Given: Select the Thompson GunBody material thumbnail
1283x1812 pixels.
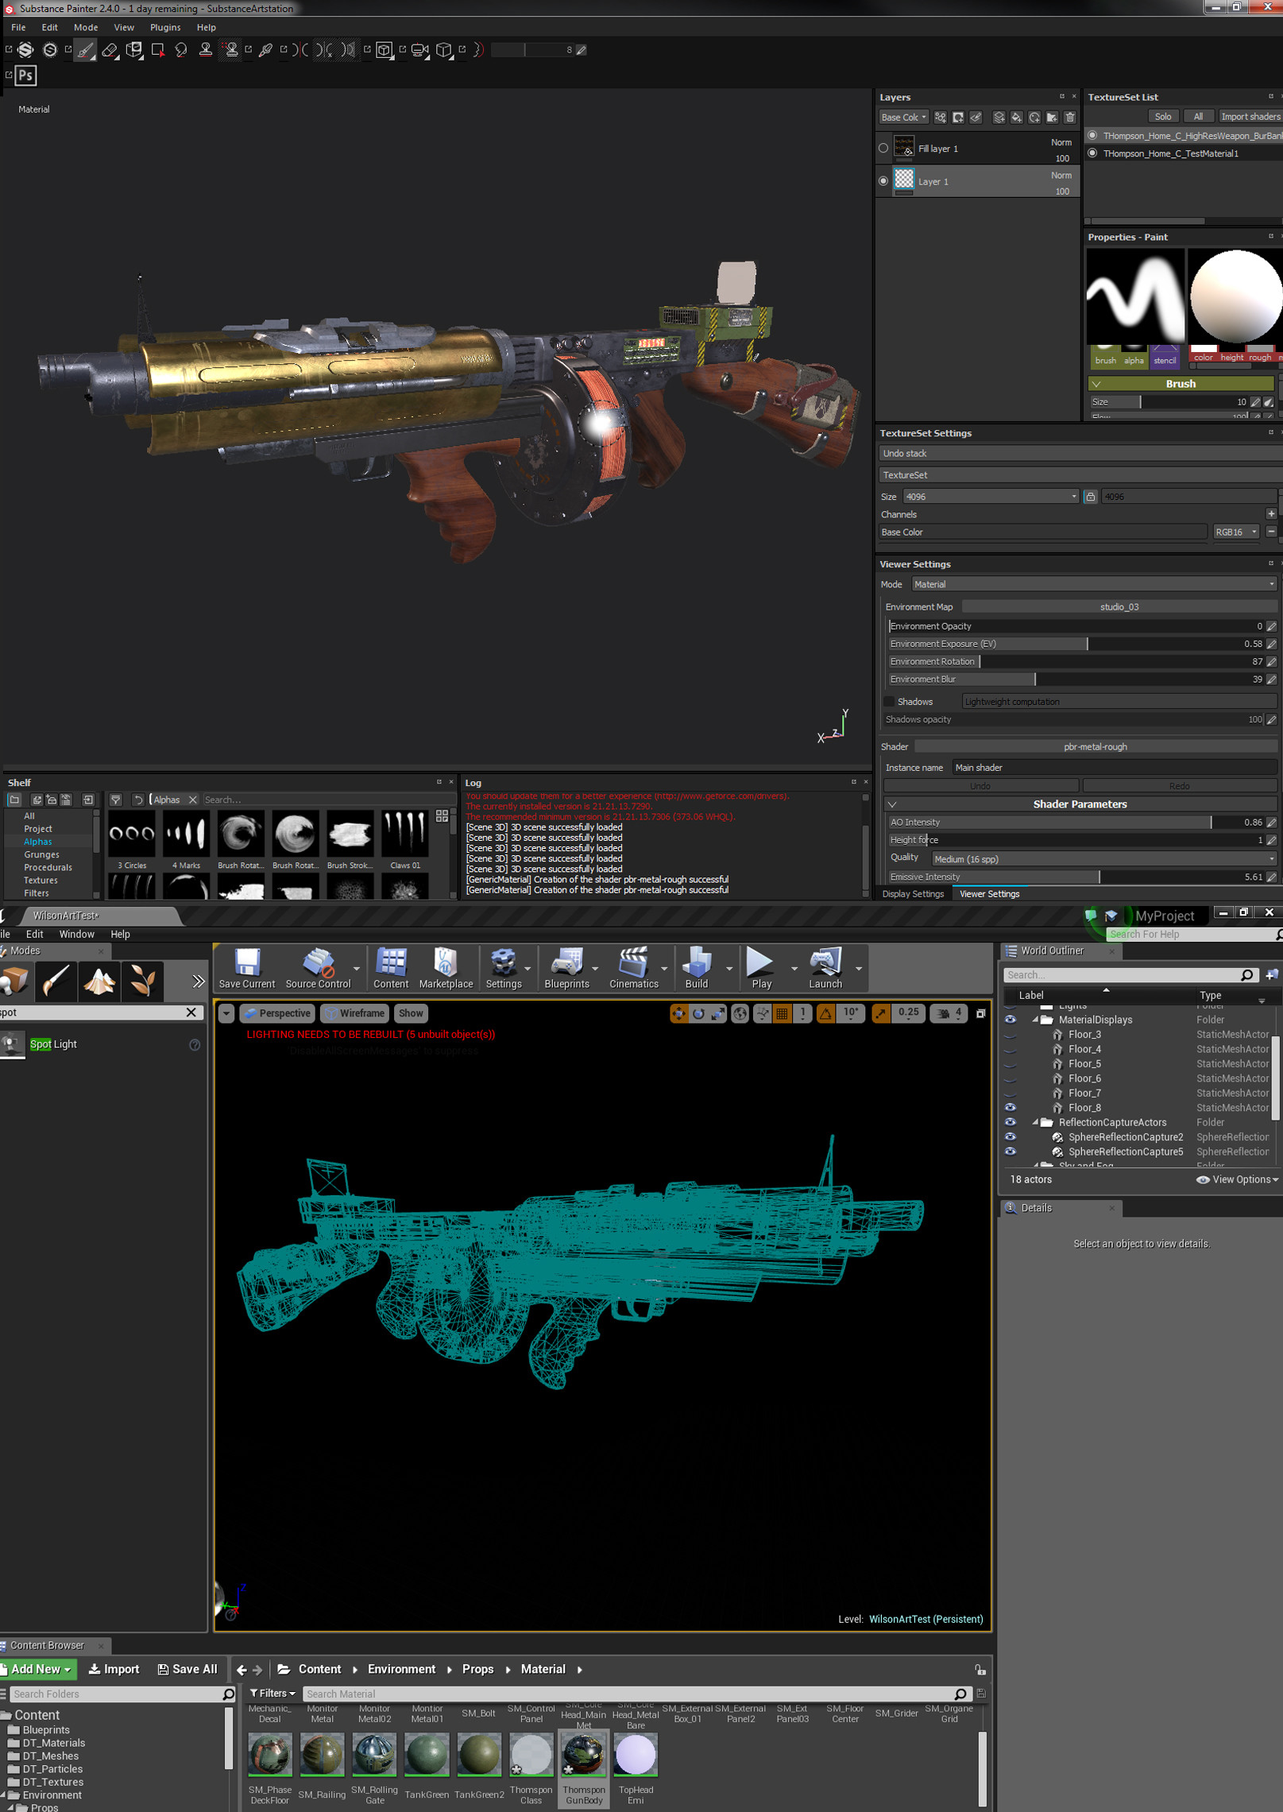Looking at the screenshot, I should pyautogui.click(x=583, y=1756).
